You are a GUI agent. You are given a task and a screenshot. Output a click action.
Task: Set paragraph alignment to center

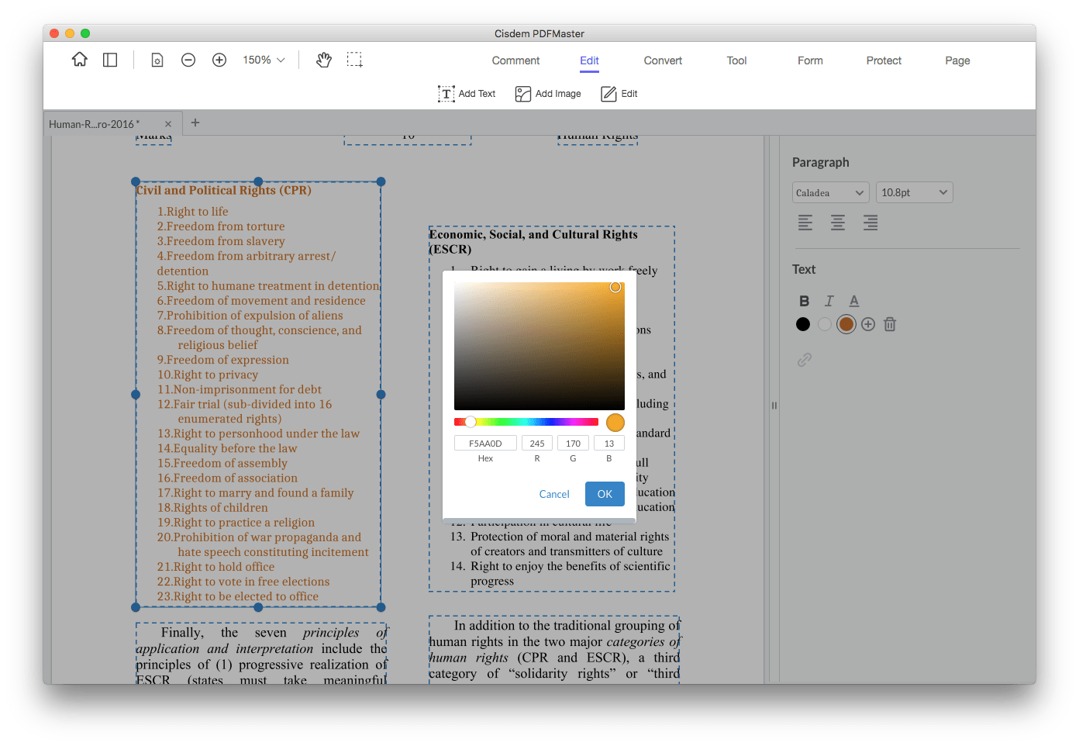click(x=838, y=223)
